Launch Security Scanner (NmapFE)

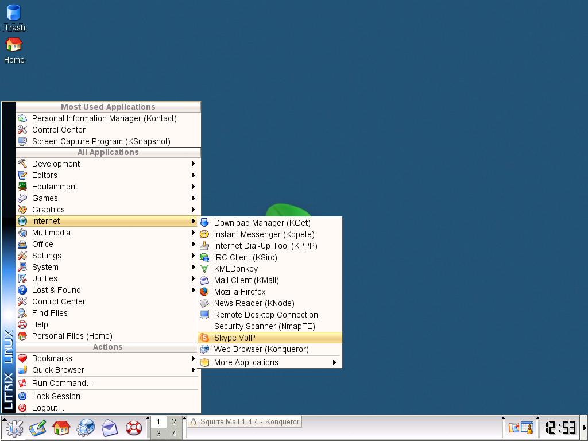(270, 326)
